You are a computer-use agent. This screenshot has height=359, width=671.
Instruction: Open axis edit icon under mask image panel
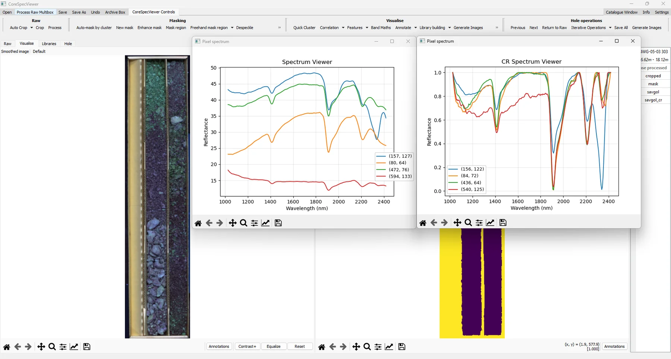pyautogui.click(x=389, y=347)
